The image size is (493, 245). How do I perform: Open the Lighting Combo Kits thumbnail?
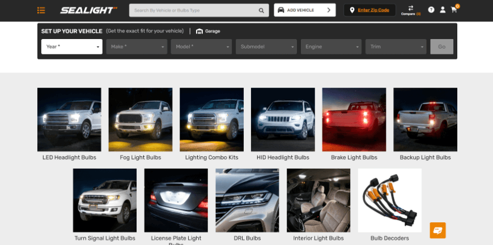tap(211, 119)
